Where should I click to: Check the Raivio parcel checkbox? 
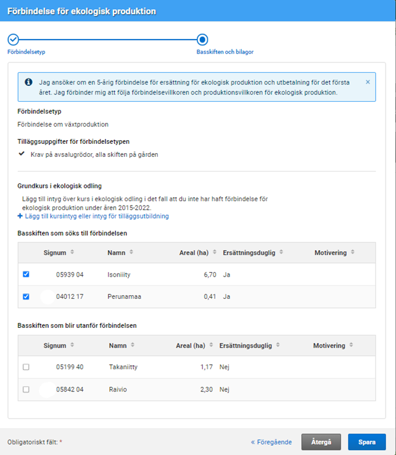[x=26, y=390]
